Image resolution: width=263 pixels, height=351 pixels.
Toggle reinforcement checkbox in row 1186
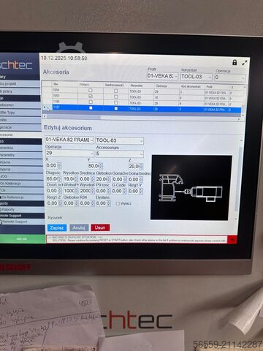click(x=116, y=102)
